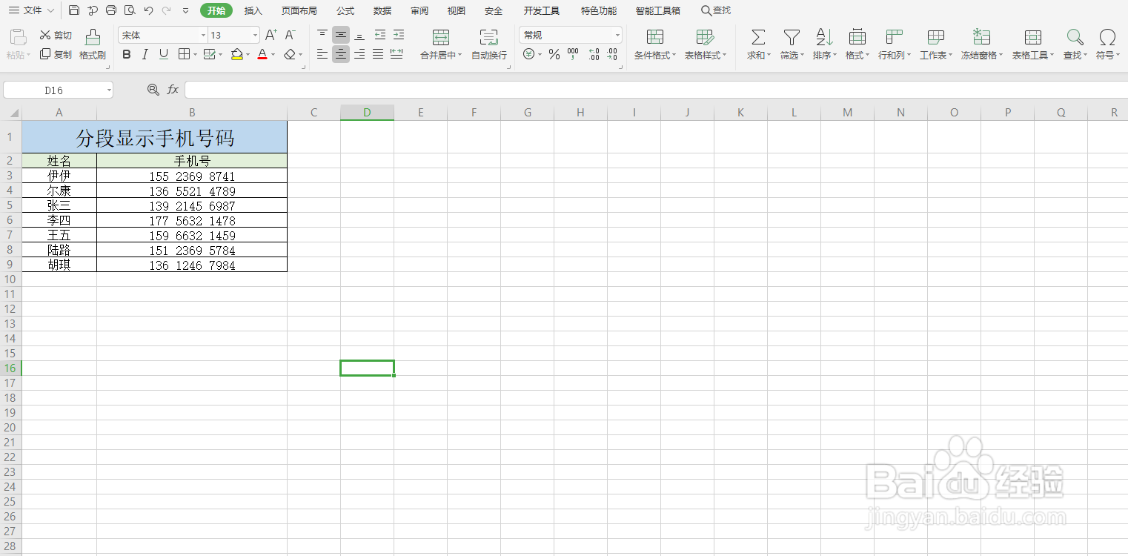The width and height of the screenshot is (1128, 556).
Task: Click the Cut (剪切) scissors button
Action: (56, 35)
